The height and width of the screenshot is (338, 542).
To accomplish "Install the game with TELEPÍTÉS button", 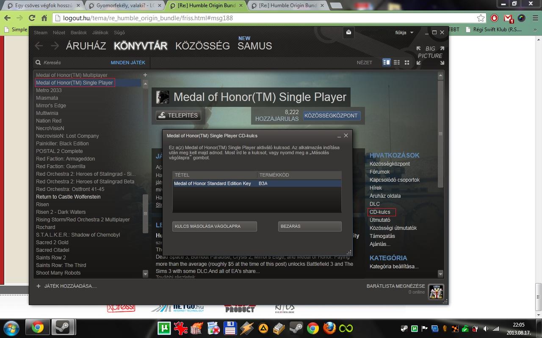I will (179, 115).
